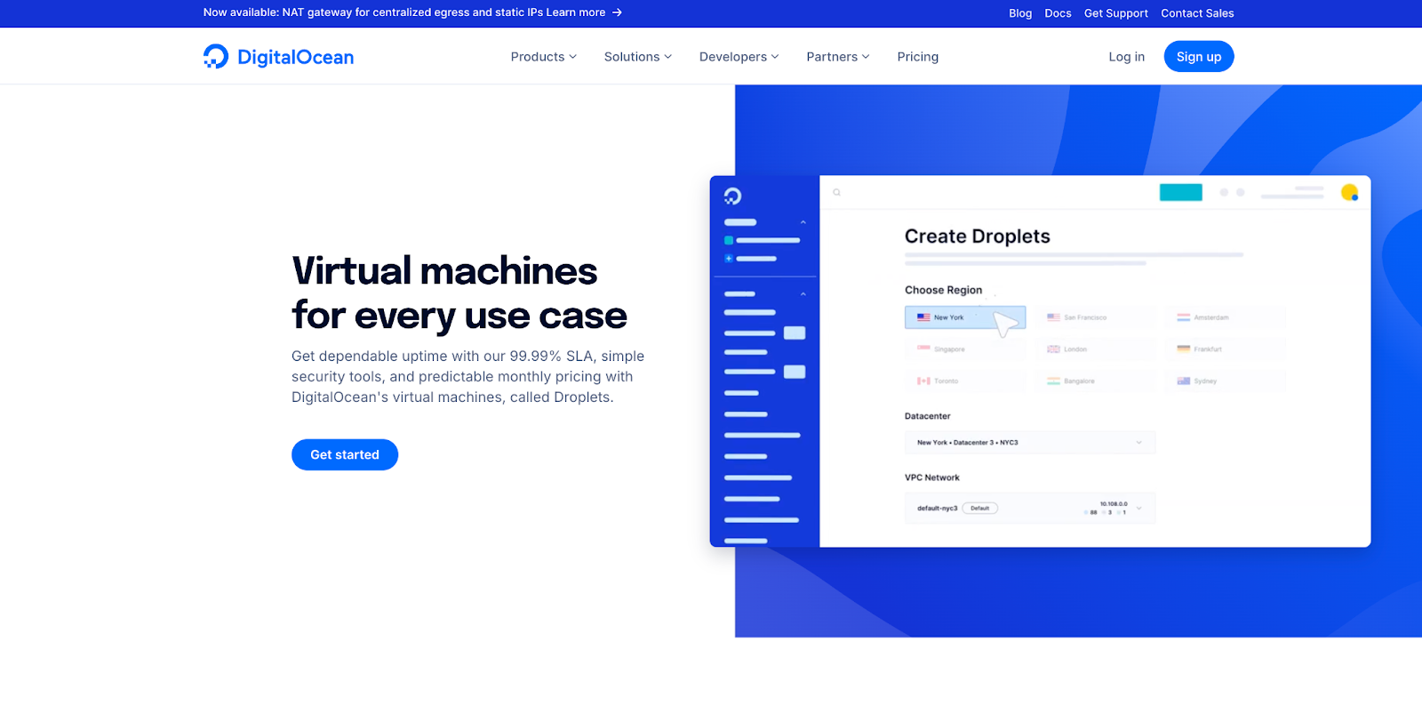Click the Datacenter NYC3 dropdown in illustration
Viewport: 1422px width, 722px height.
click(x=1030, y=442)
